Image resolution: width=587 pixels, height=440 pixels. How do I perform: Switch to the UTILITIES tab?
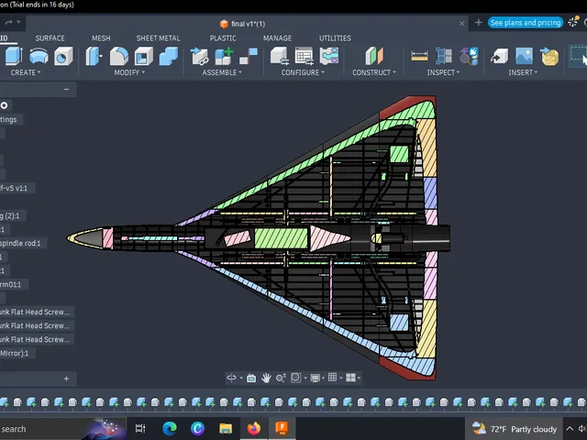click(x=335, y=38)
